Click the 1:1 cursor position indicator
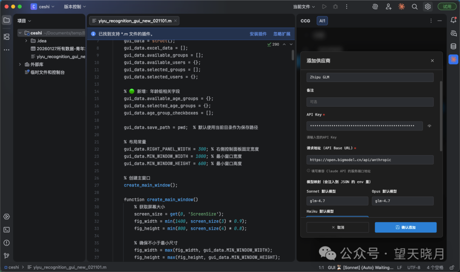460x272 pixels. [321, 267]
